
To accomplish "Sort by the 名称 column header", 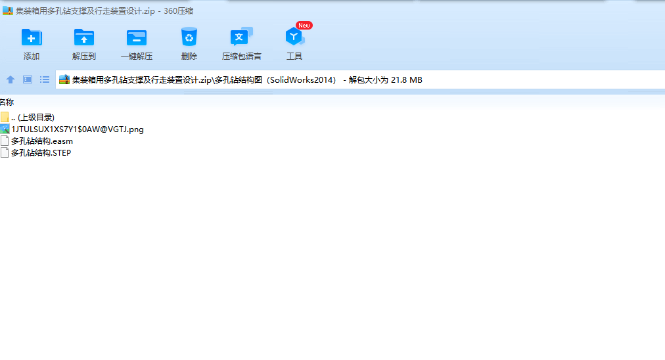I will 7,102.
